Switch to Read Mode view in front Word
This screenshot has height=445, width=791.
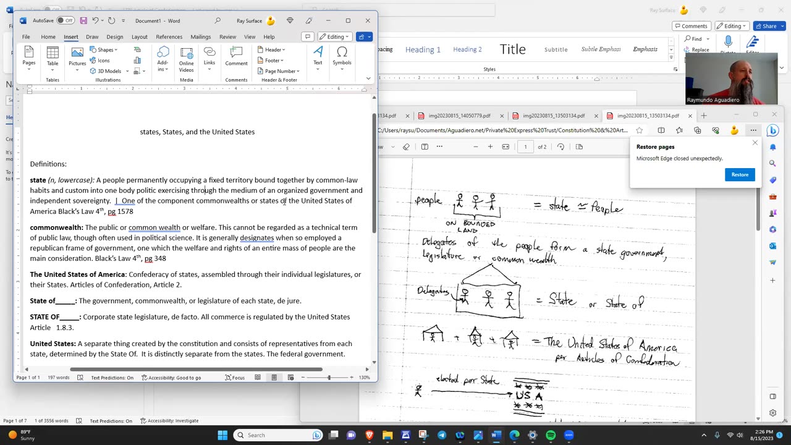[x=258, y=378]
